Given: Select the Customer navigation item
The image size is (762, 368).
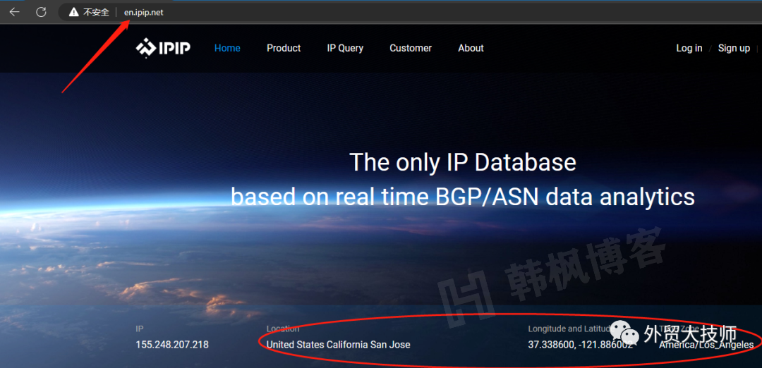Looking at the screenshot, I should click(x=411, y=48).
